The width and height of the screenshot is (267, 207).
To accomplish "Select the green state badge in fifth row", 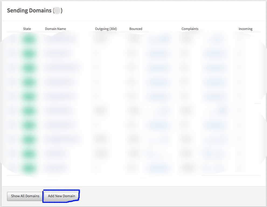I will click(x=29, y=96).
